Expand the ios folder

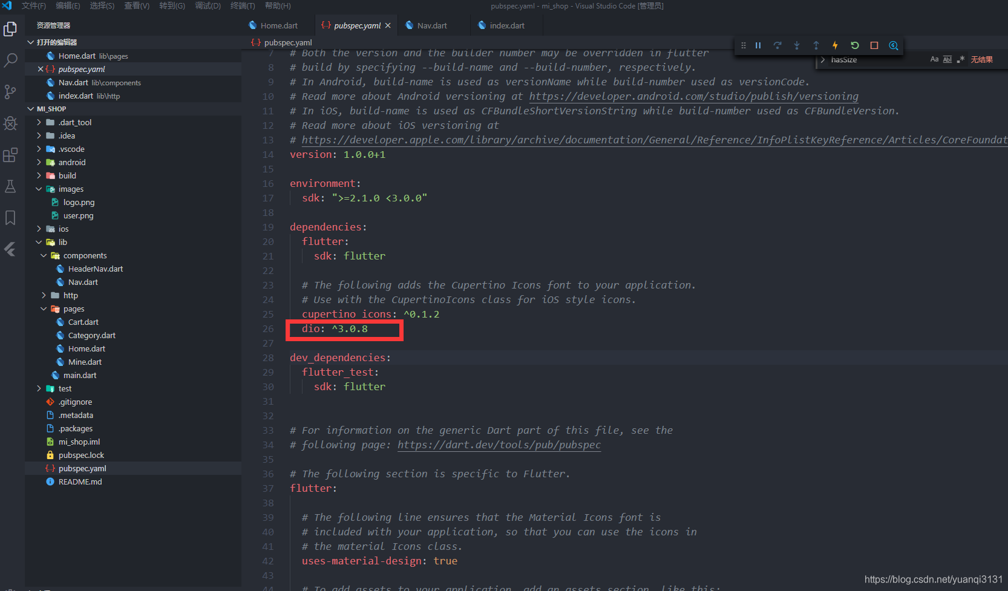click(39, 229)
